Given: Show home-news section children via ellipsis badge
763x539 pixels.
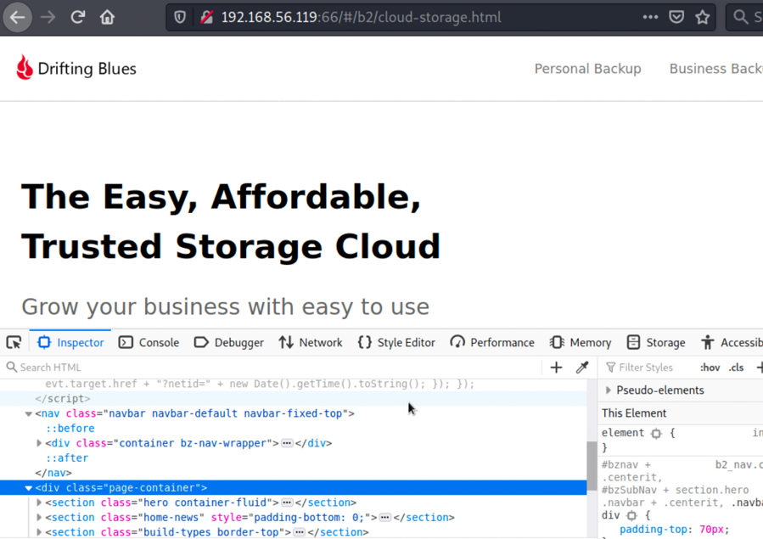Looking at the screenshot, I should 385,518.
